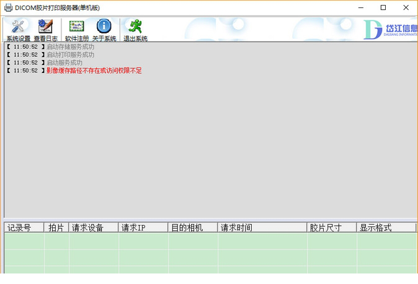Open 系统设置 system settings wrench icon
The width and height of the screenshot is (418, 284).
[19, 30]
